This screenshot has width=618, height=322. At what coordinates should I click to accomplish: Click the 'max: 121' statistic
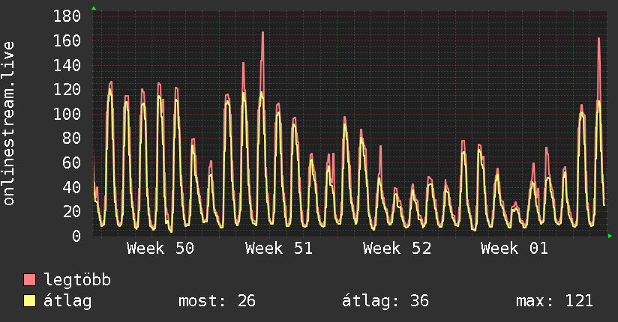click(554, 301)
